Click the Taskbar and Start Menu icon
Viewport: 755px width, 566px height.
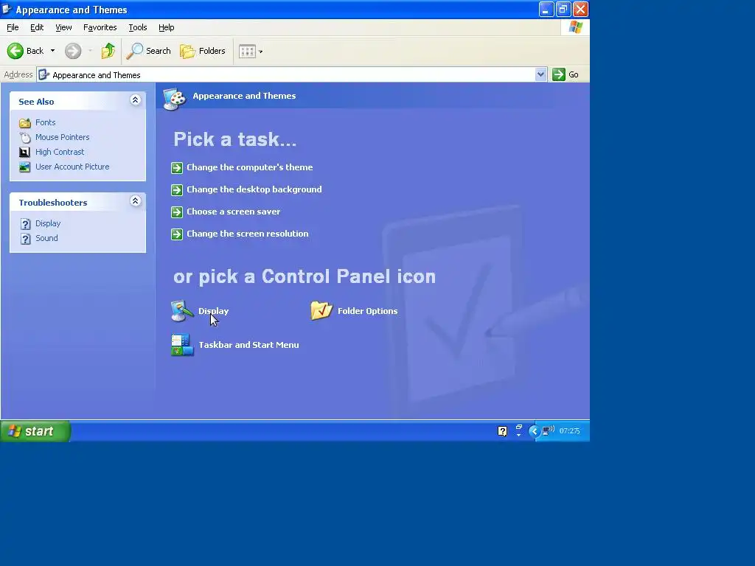tap(182, 345)
